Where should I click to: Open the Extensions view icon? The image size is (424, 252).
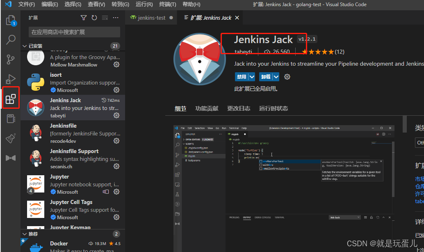tap(11, 99)
